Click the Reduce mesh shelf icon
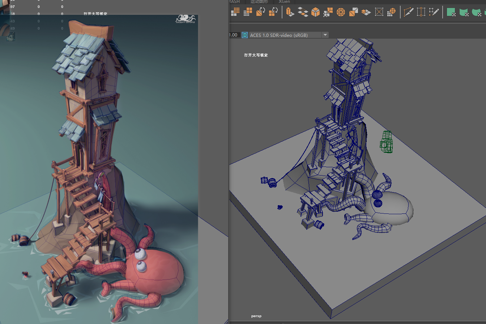This screenshot has width=486, height=324. tap(248, 12)
